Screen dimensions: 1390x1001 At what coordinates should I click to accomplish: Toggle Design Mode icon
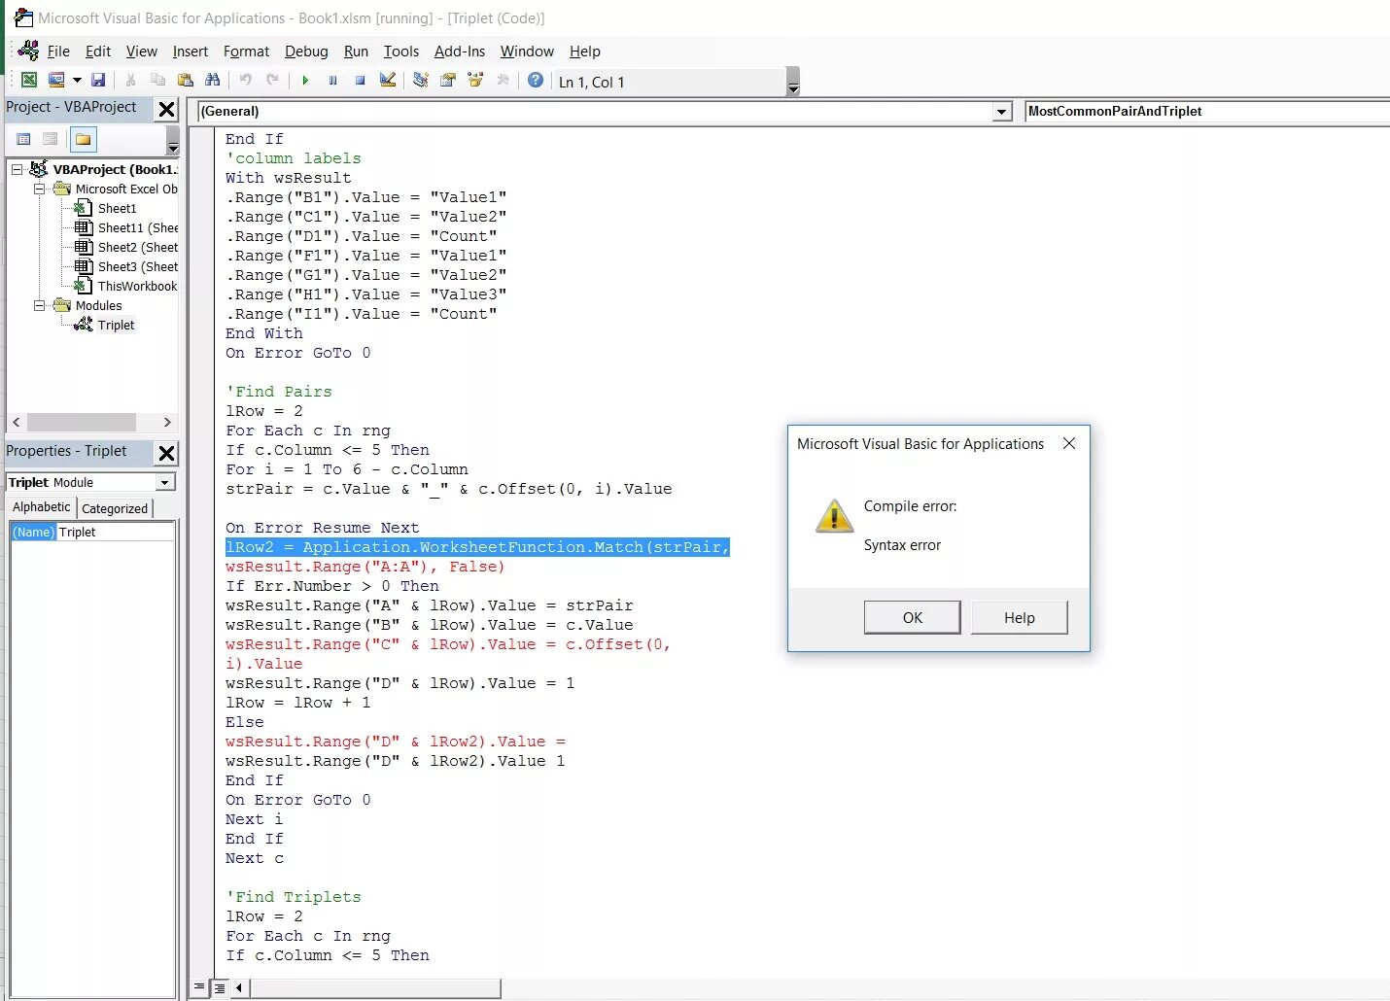tap(388, 81)
